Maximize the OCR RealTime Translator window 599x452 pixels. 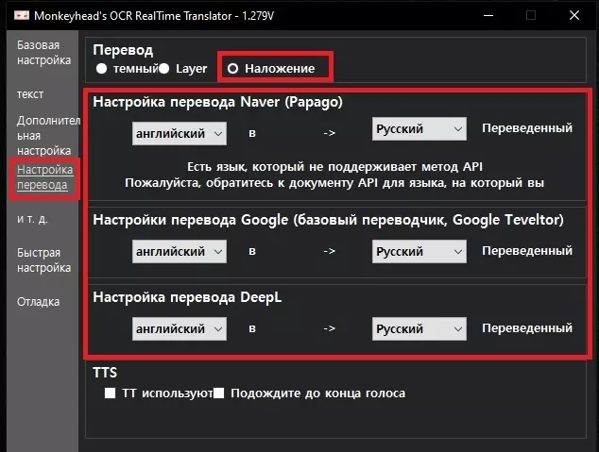(x=531, y=16)
